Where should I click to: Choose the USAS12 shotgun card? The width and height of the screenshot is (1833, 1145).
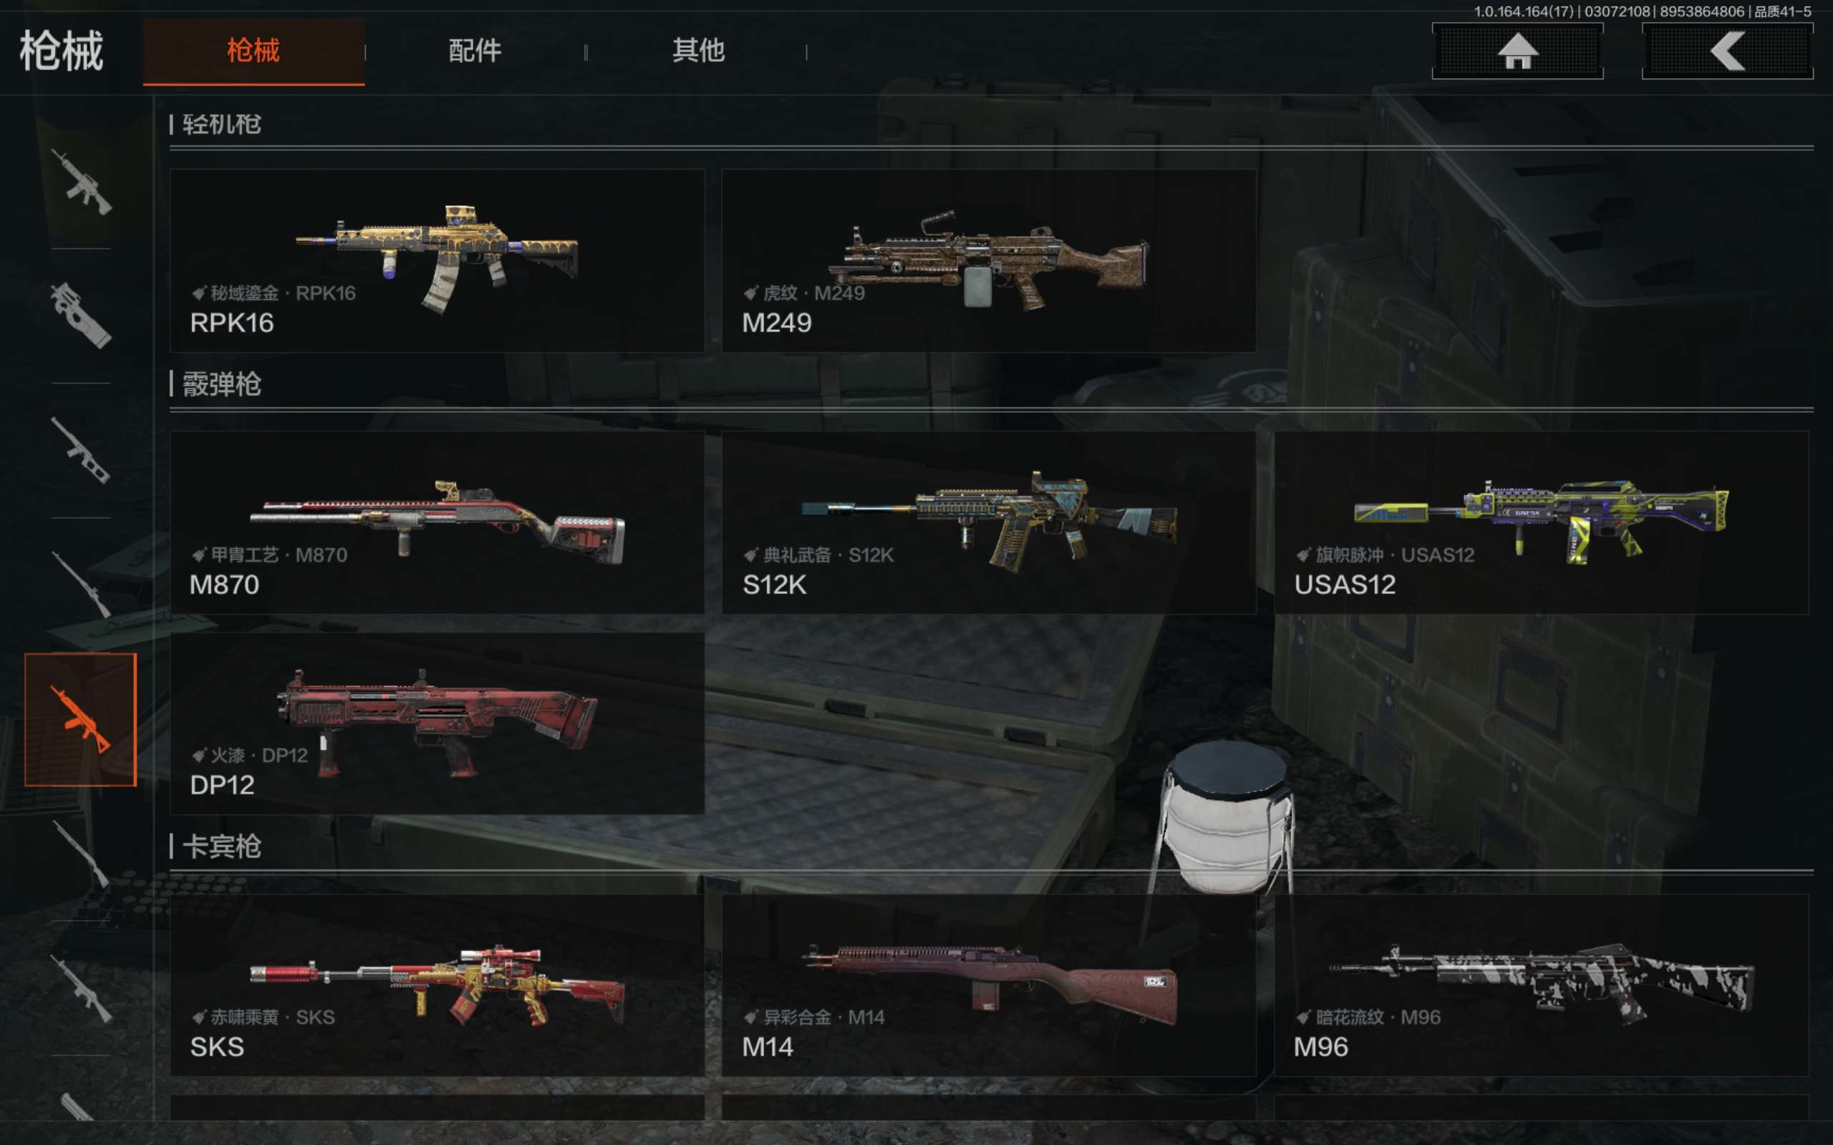coord(1542,522)
